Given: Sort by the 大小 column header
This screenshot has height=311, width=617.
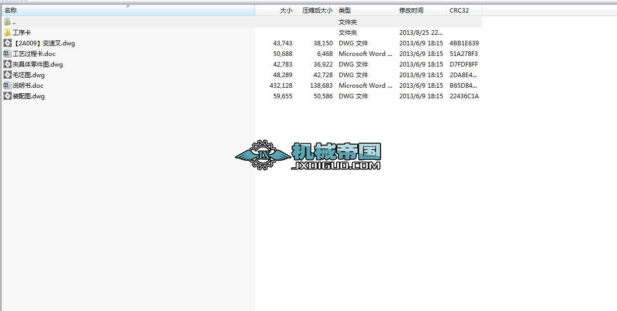Looking at the screenshot, I should point(276,10).
